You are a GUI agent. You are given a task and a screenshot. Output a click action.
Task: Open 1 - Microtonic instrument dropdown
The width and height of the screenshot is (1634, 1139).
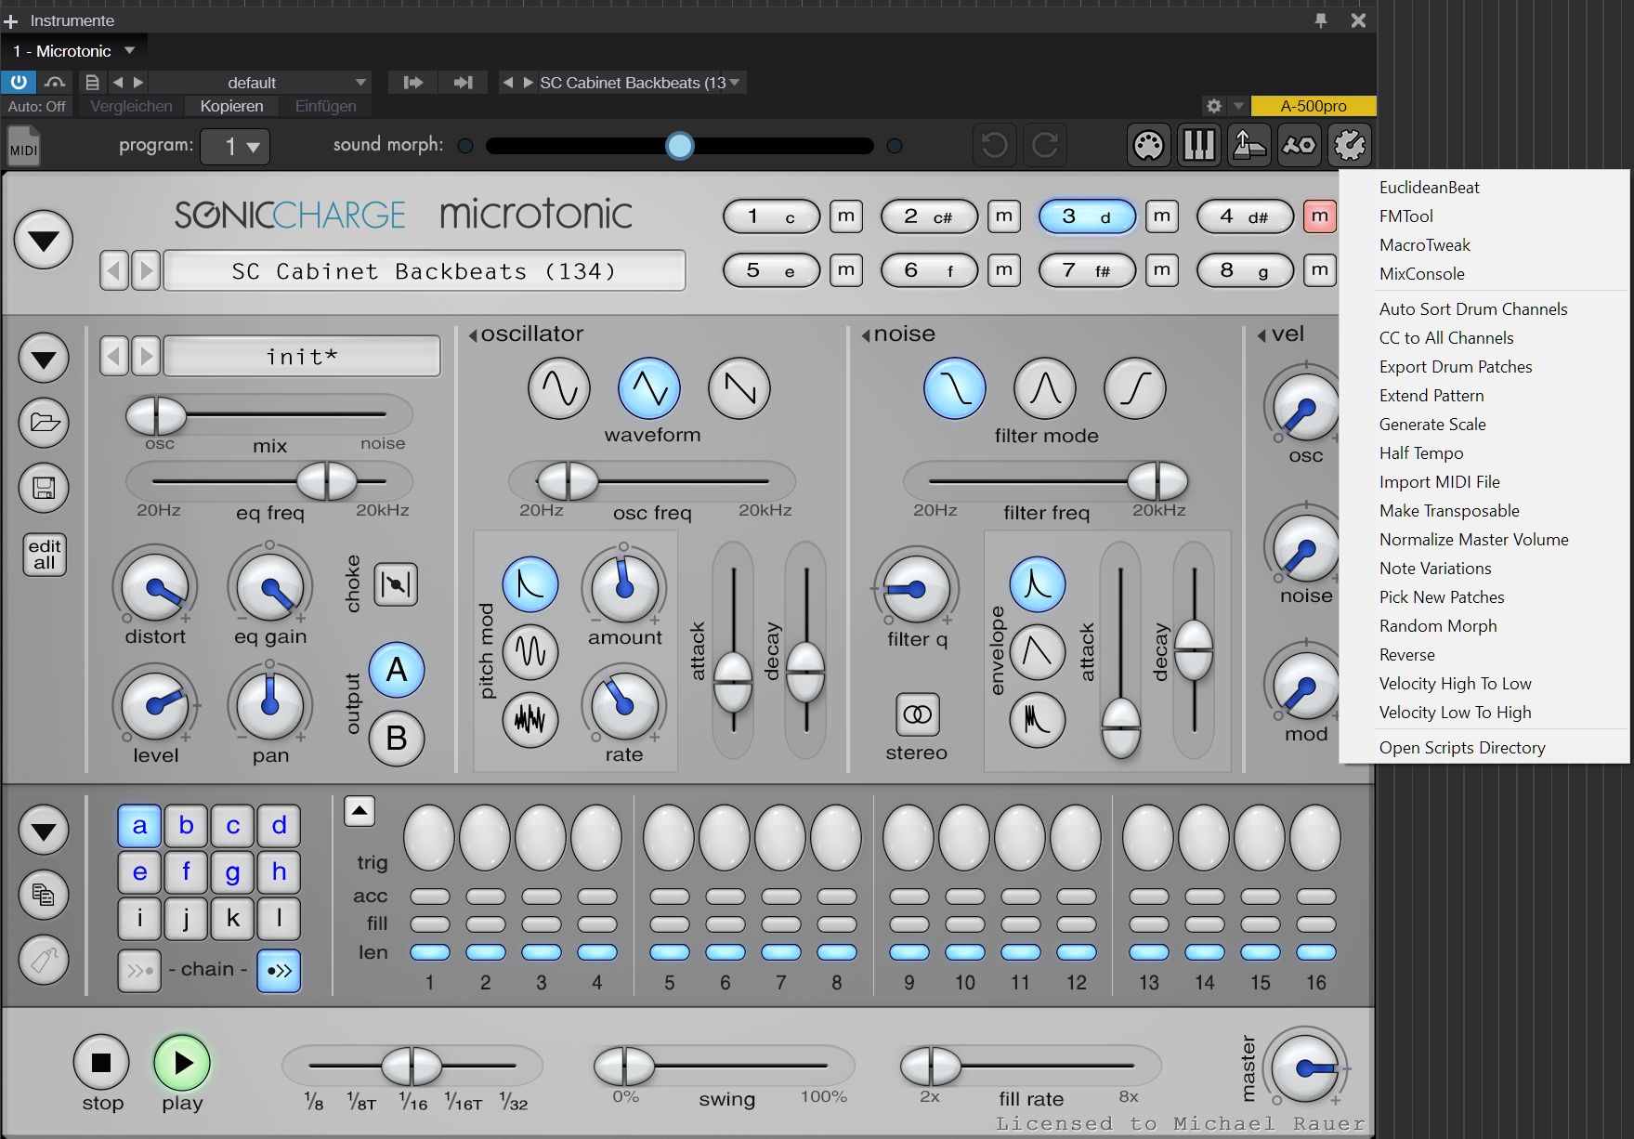(74, 51)
